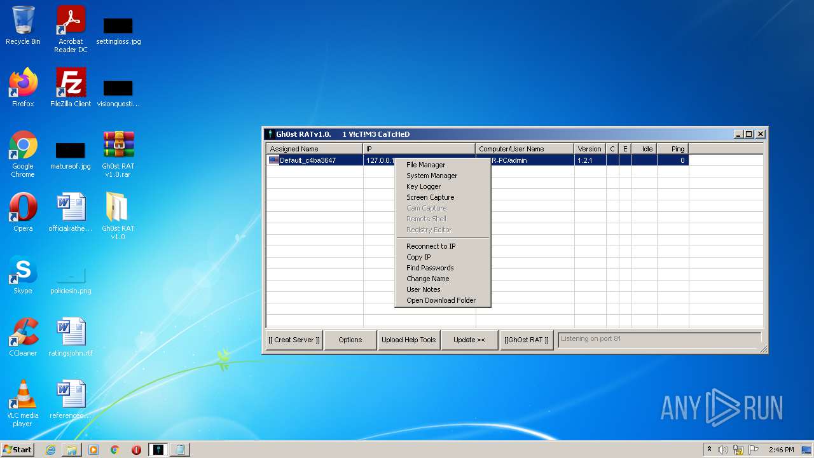Open the Start menu
Screen dimensions: 814x458
click(18, 450)
